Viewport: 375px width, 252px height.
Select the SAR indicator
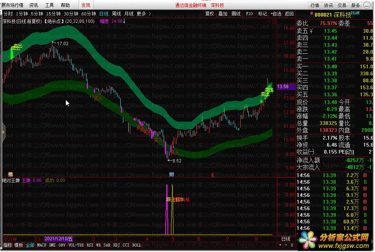tap(107, 245)
